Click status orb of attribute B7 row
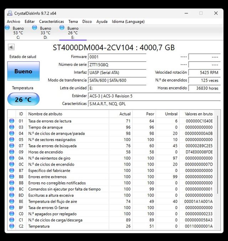228x241 pixels. pos(12,171)
